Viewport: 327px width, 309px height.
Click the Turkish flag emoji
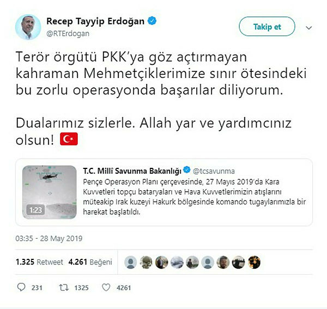click(69, 139)
